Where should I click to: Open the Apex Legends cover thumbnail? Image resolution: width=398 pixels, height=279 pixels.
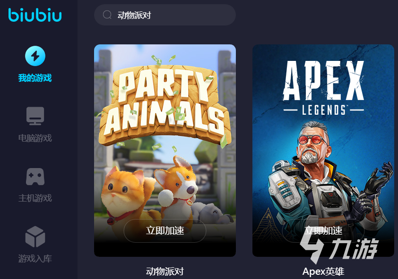point(323,151)
